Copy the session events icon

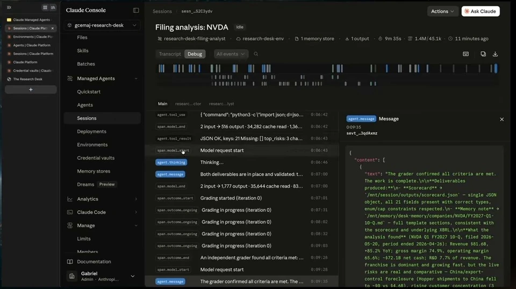click(483, 54)
